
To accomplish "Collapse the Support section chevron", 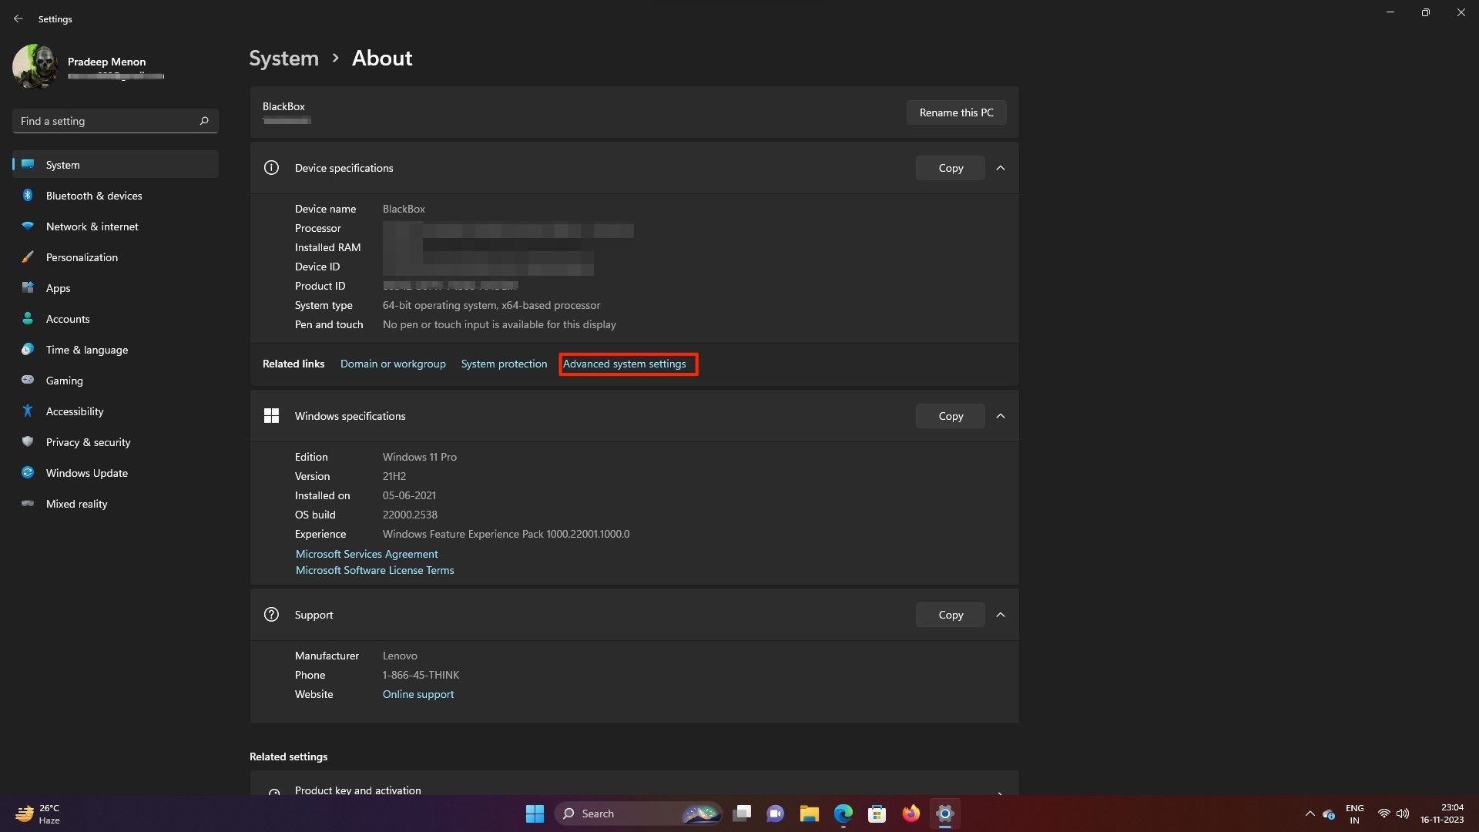I will (1001, 615).
